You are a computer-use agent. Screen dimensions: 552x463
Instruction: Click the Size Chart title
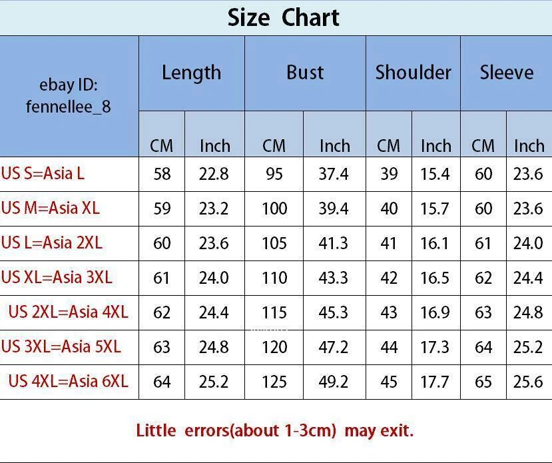[x=284, y=17]
